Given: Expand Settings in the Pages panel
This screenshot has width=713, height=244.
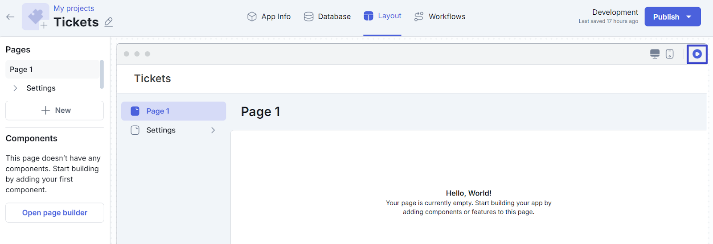Looking at the screenshot, I should (16, 88).
